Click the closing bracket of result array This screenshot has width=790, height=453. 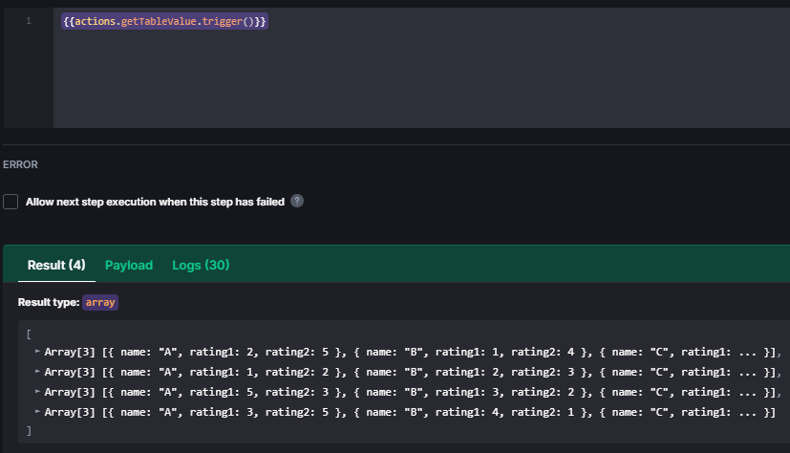pos(30,431)
